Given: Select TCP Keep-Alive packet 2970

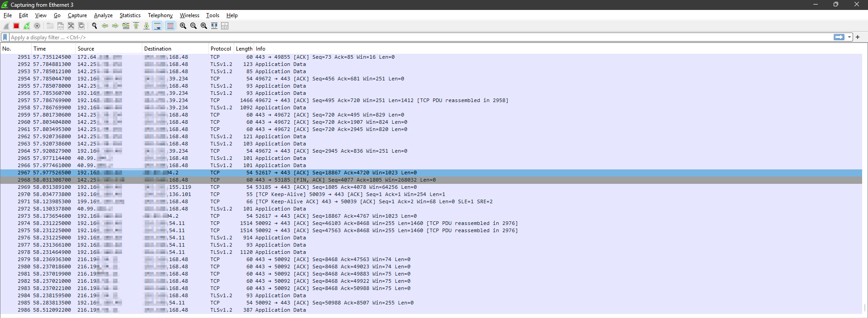Looking at the screenshot, I should [x=431, y=194].
